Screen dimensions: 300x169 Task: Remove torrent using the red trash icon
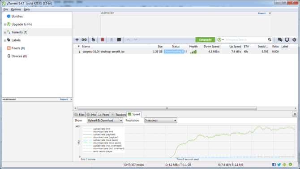pyautogui.click(x=103, y=39)
